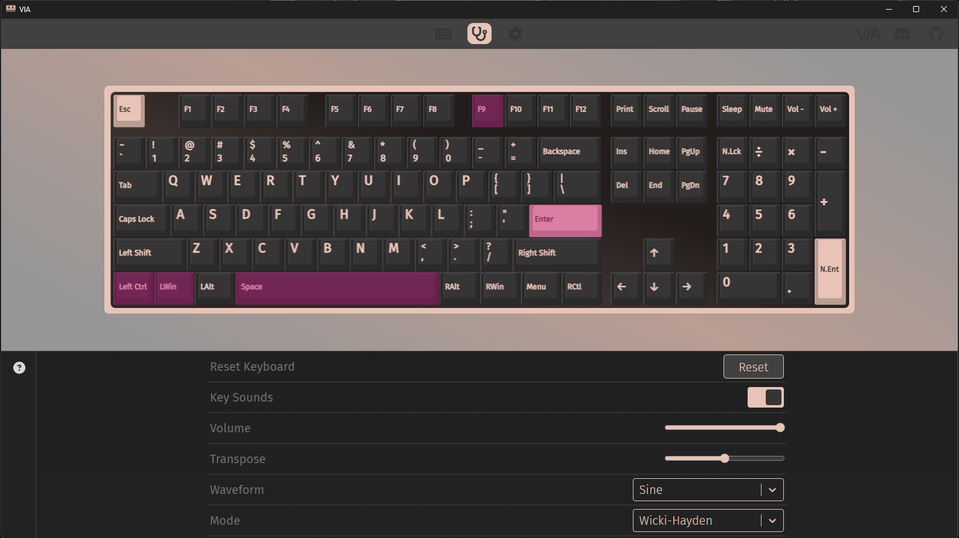Open the Waveform dropdown showing Sine

[708, 490]
